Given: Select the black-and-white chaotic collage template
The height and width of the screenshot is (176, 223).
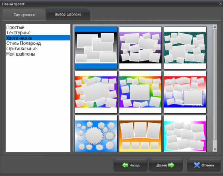Looking at the screenshot, I should click(96, 47).
